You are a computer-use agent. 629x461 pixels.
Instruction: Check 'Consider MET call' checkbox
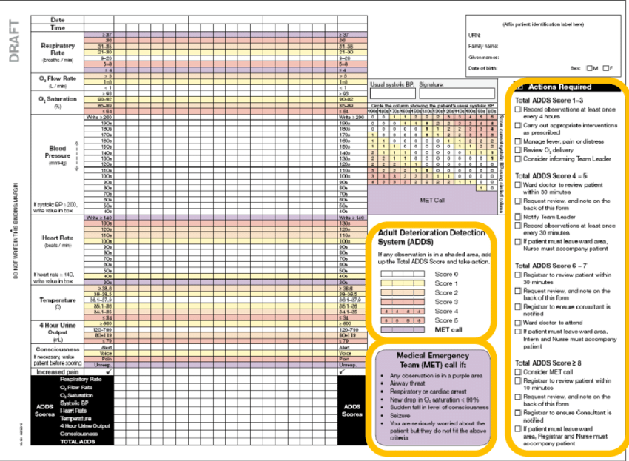point(518,371)
